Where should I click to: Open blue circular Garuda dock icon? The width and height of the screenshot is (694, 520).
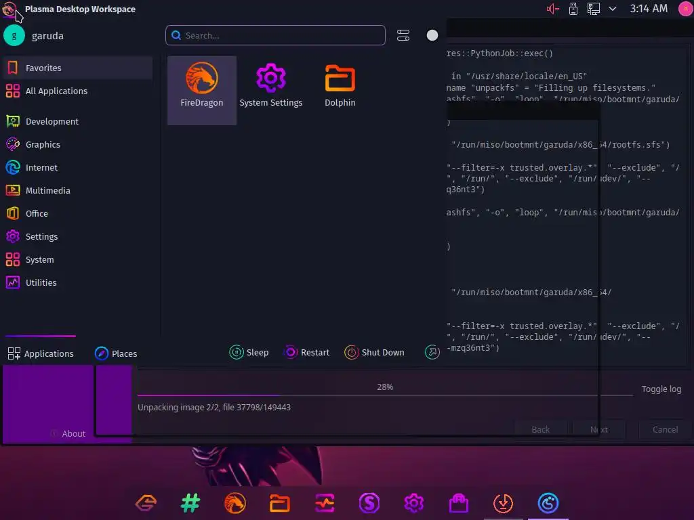548,503
